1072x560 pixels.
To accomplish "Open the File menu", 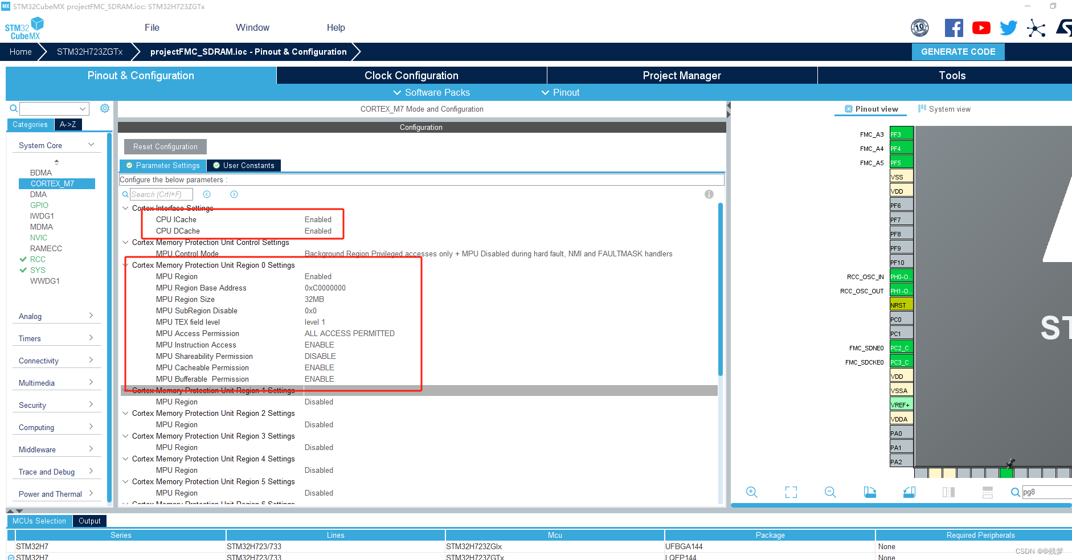I will tap(152, 27).
